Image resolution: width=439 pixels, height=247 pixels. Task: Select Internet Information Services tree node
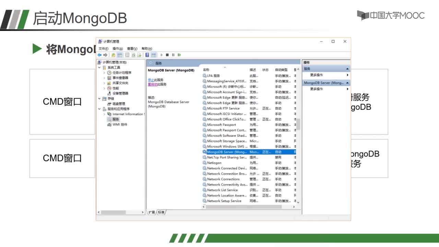click(126, 114)
